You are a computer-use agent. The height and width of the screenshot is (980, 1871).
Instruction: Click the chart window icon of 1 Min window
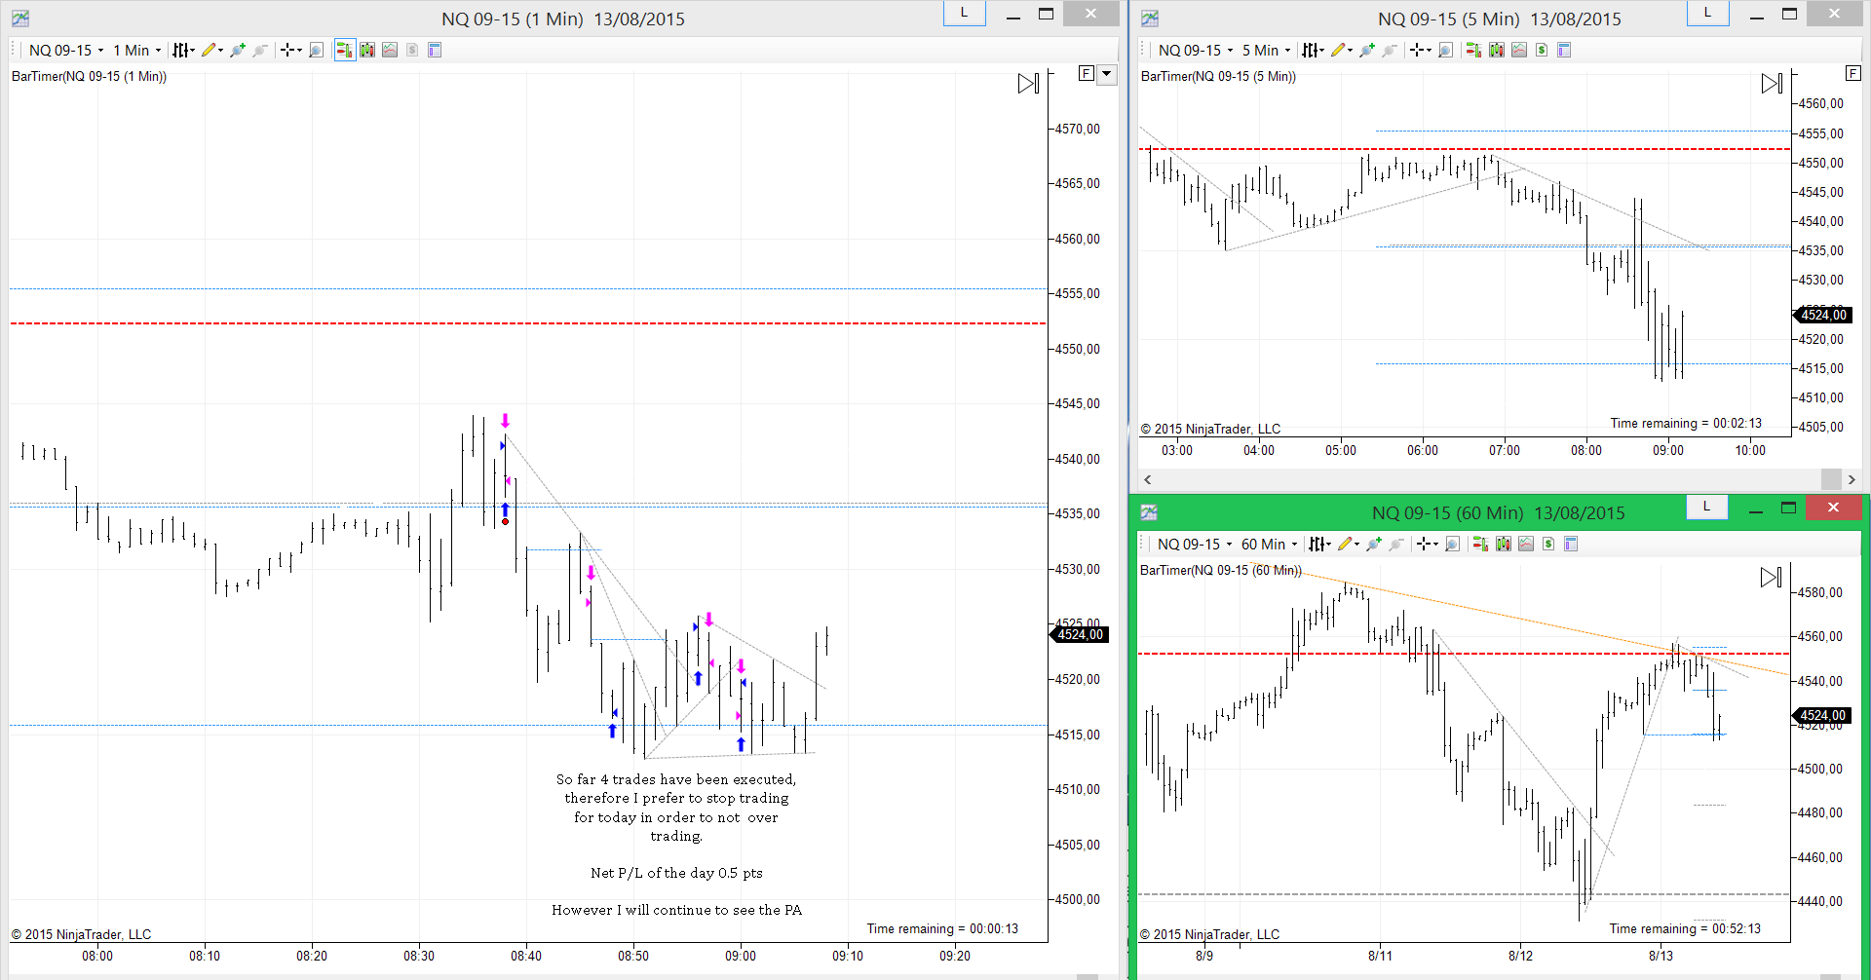(20, 18)
